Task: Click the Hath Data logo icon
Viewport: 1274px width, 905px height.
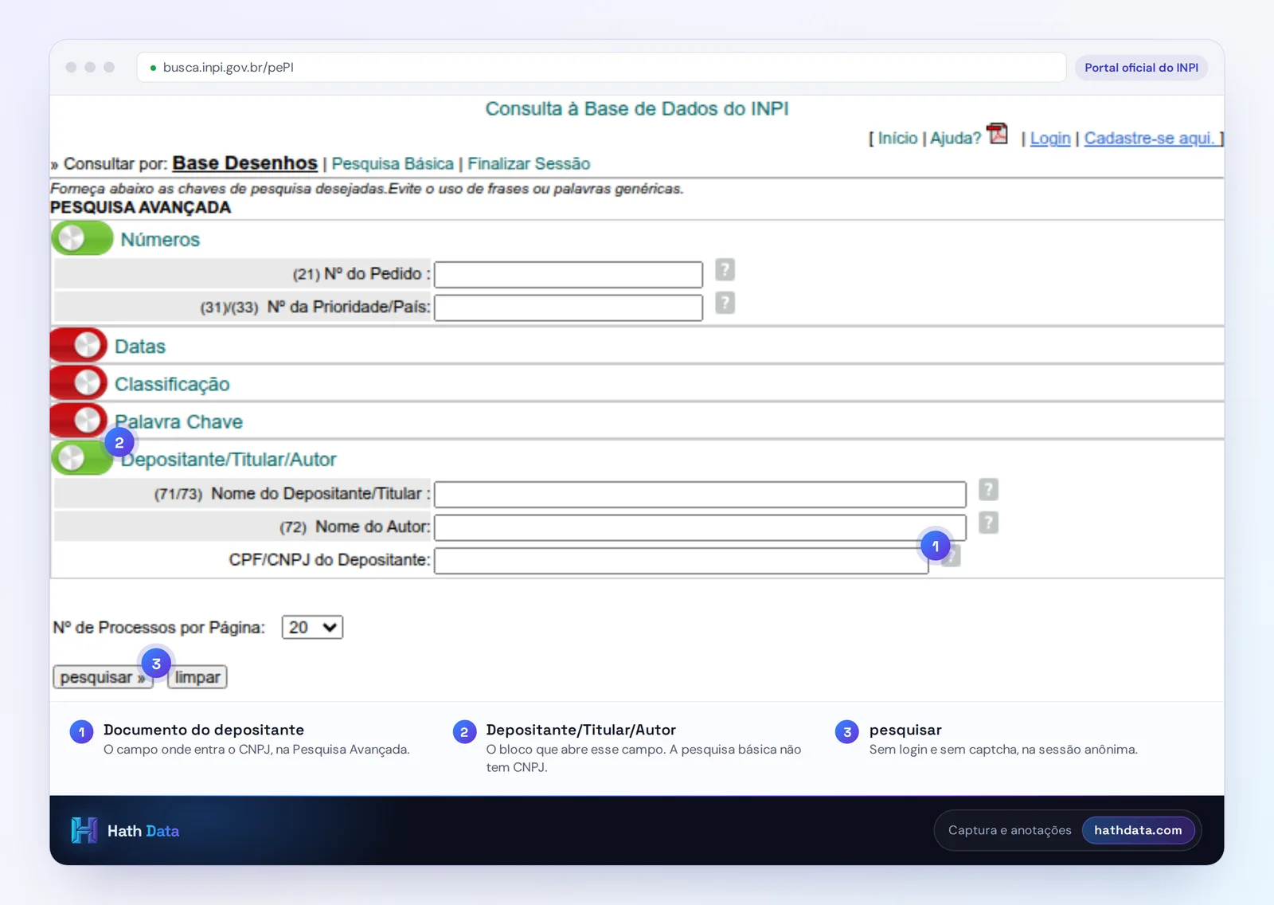Action: click(x=84, y=830)
